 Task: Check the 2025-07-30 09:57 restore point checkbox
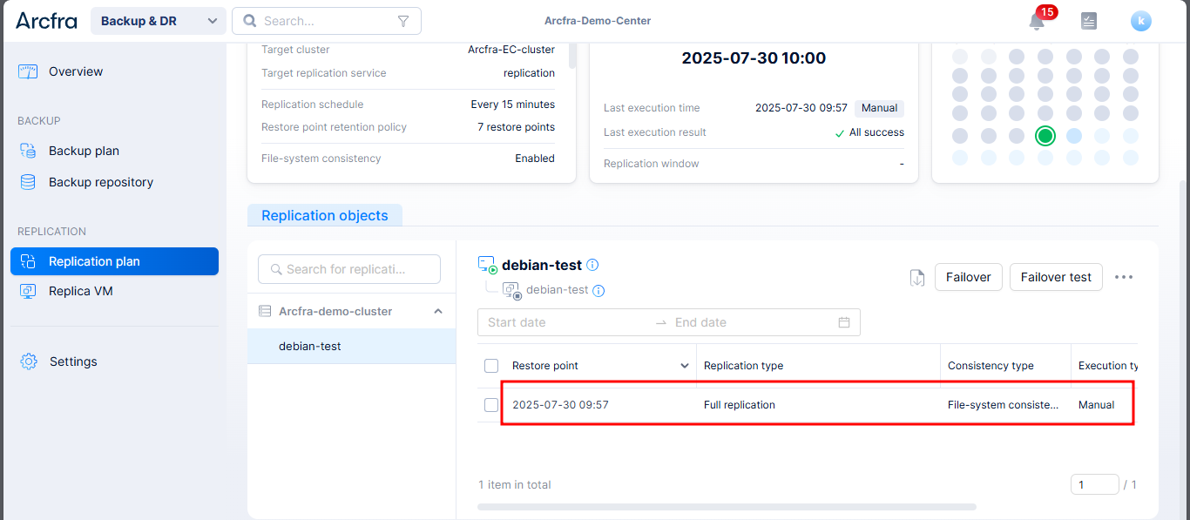tap(491, 405)
